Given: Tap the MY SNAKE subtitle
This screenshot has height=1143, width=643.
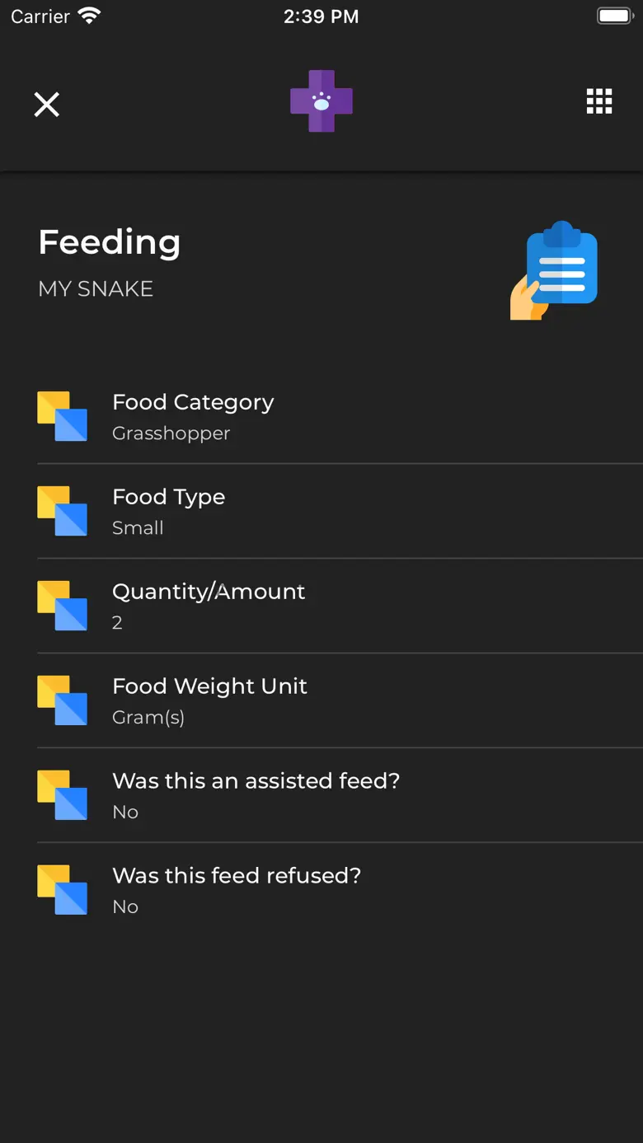Looking at the screenshot, I should [x=96, y=289].
